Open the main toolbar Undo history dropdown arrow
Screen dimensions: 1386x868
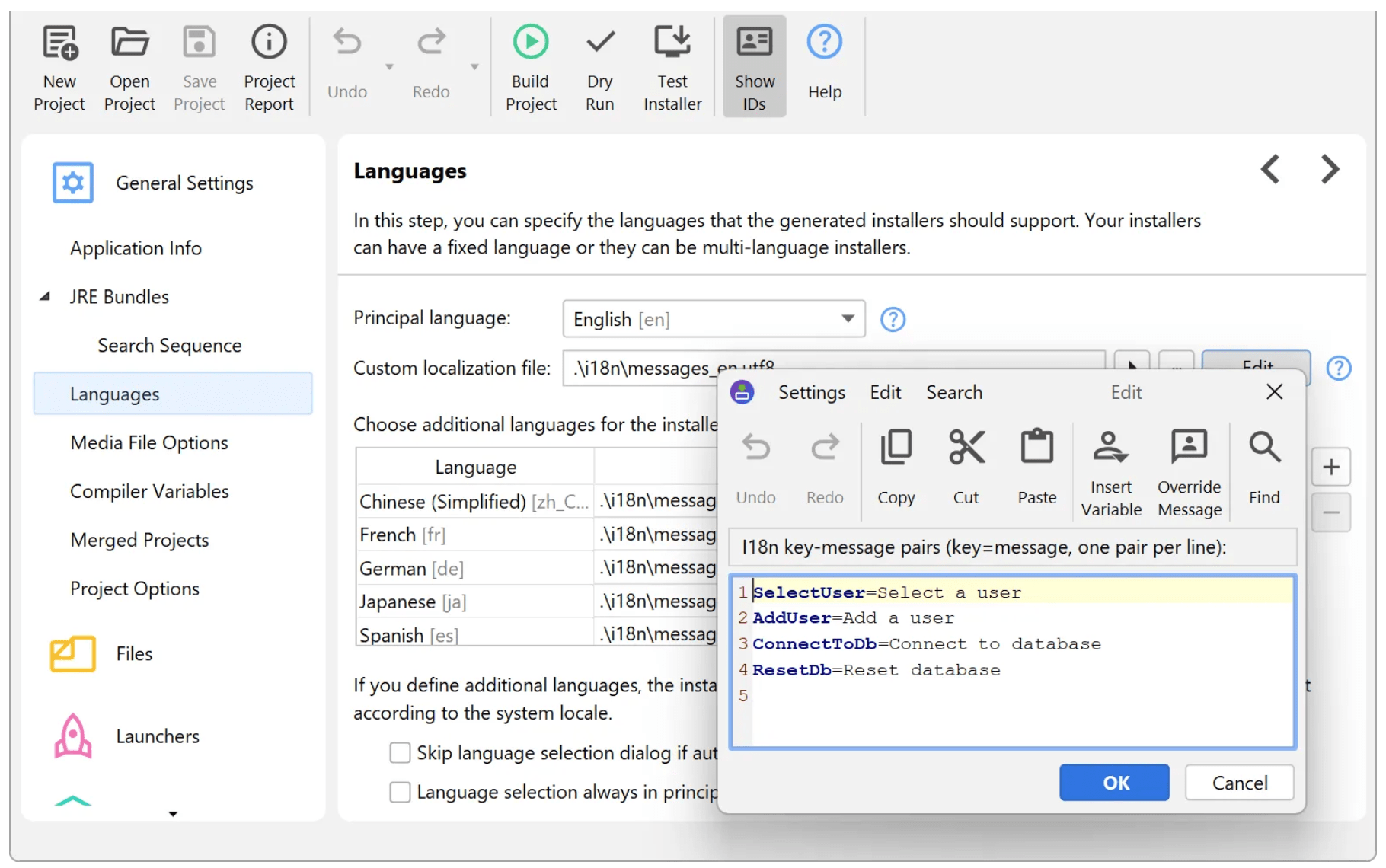(x=389, y=67)
